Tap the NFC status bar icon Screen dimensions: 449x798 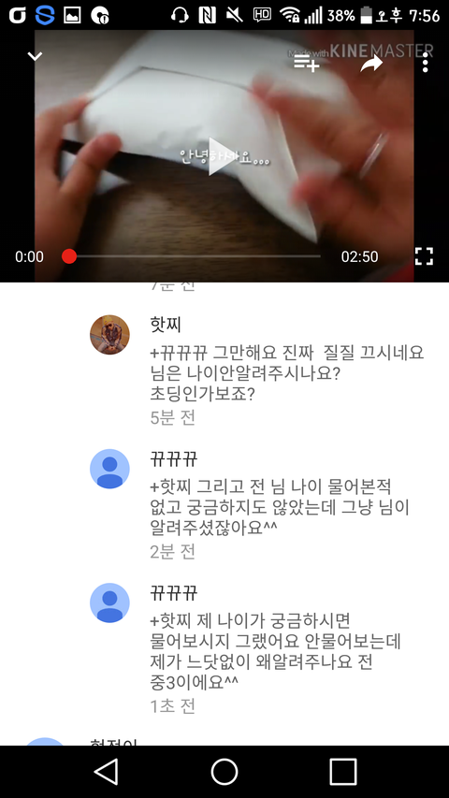[207, 15]
